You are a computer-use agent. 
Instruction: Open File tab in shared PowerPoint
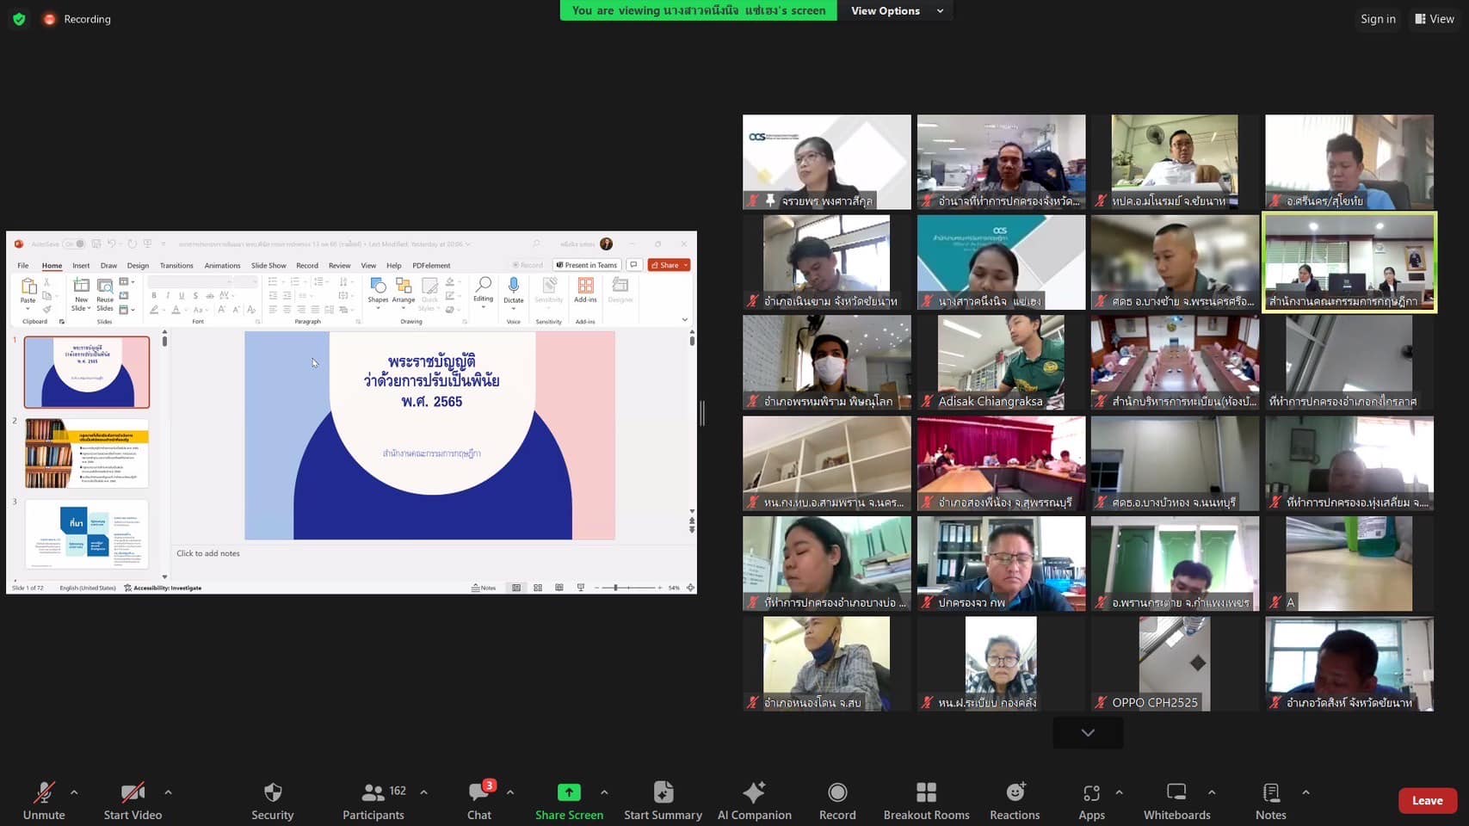(x=23, y=266)
